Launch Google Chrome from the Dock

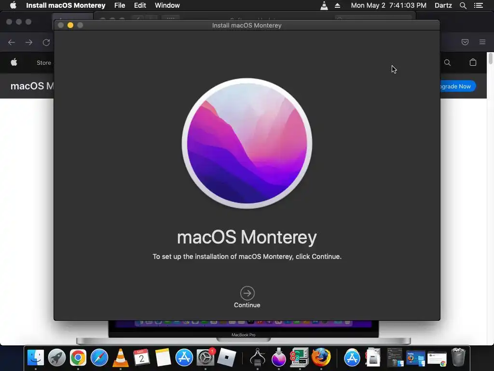[78, 357]
